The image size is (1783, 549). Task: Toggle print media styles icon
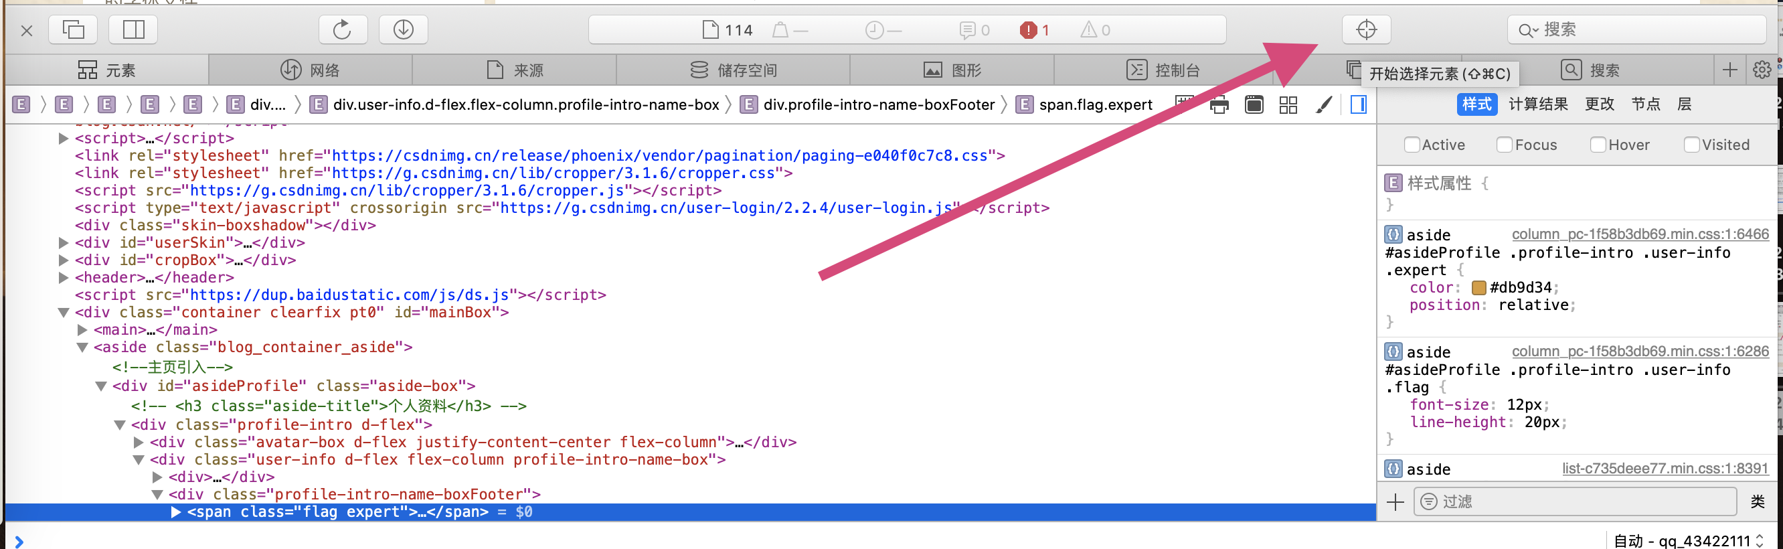1219,105
